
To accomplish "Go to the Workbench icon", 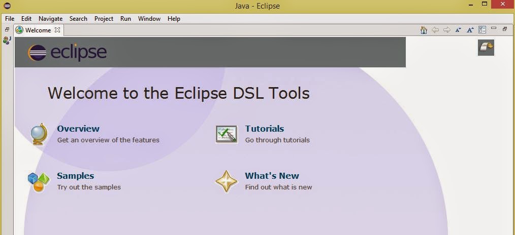I will [486, 48].
